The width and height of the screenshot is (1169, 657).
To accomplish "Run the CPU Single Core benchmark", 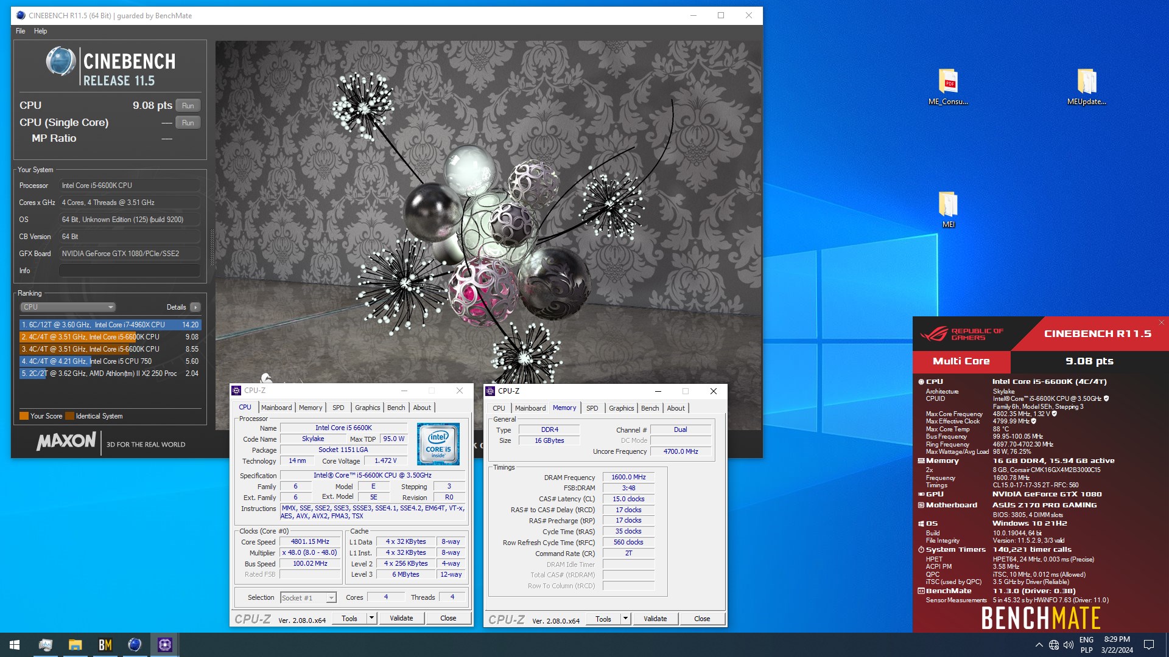I will [x=188, y=123].
